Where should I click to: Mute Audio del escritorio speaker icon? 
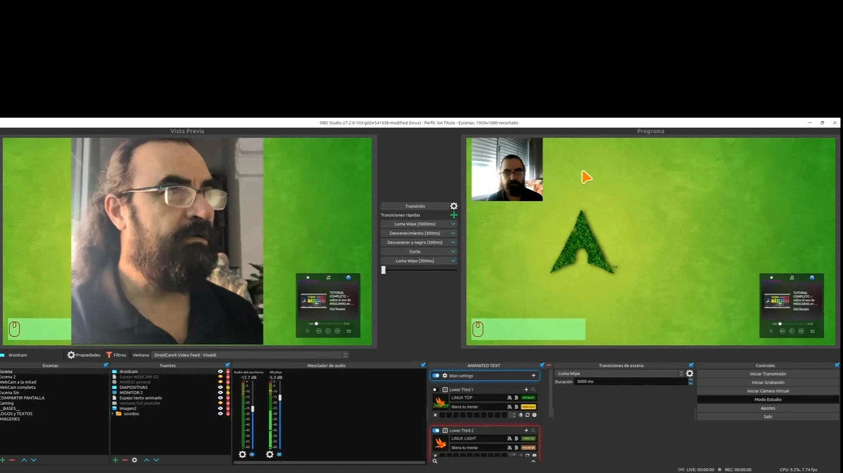252,454
